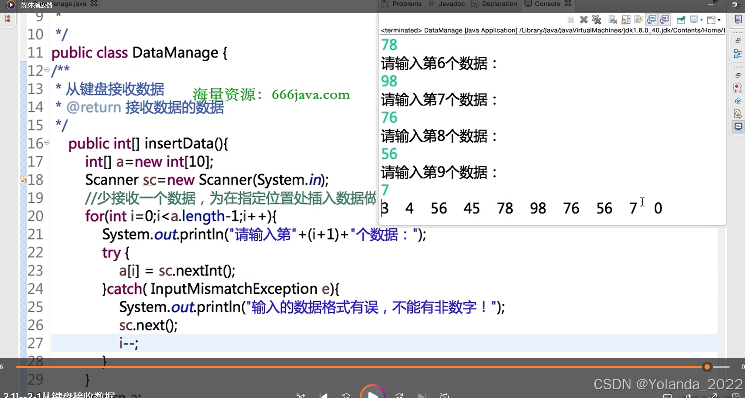Click the warning marker on line 18

[x=24, y=179]
